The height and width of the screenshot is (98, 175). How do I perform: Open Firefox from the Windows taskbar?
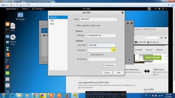coord(67,96)
